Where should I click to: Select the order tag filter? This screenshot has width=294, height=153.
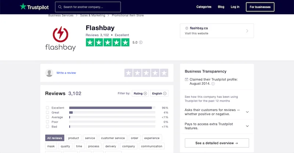[x=135, y=138]
